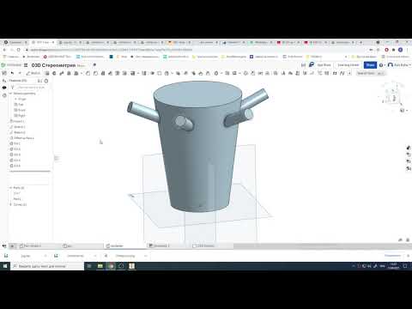Click the document title 03D Стереометрия
This screenshot has width=412, height=309.
(x=53, y=65)
